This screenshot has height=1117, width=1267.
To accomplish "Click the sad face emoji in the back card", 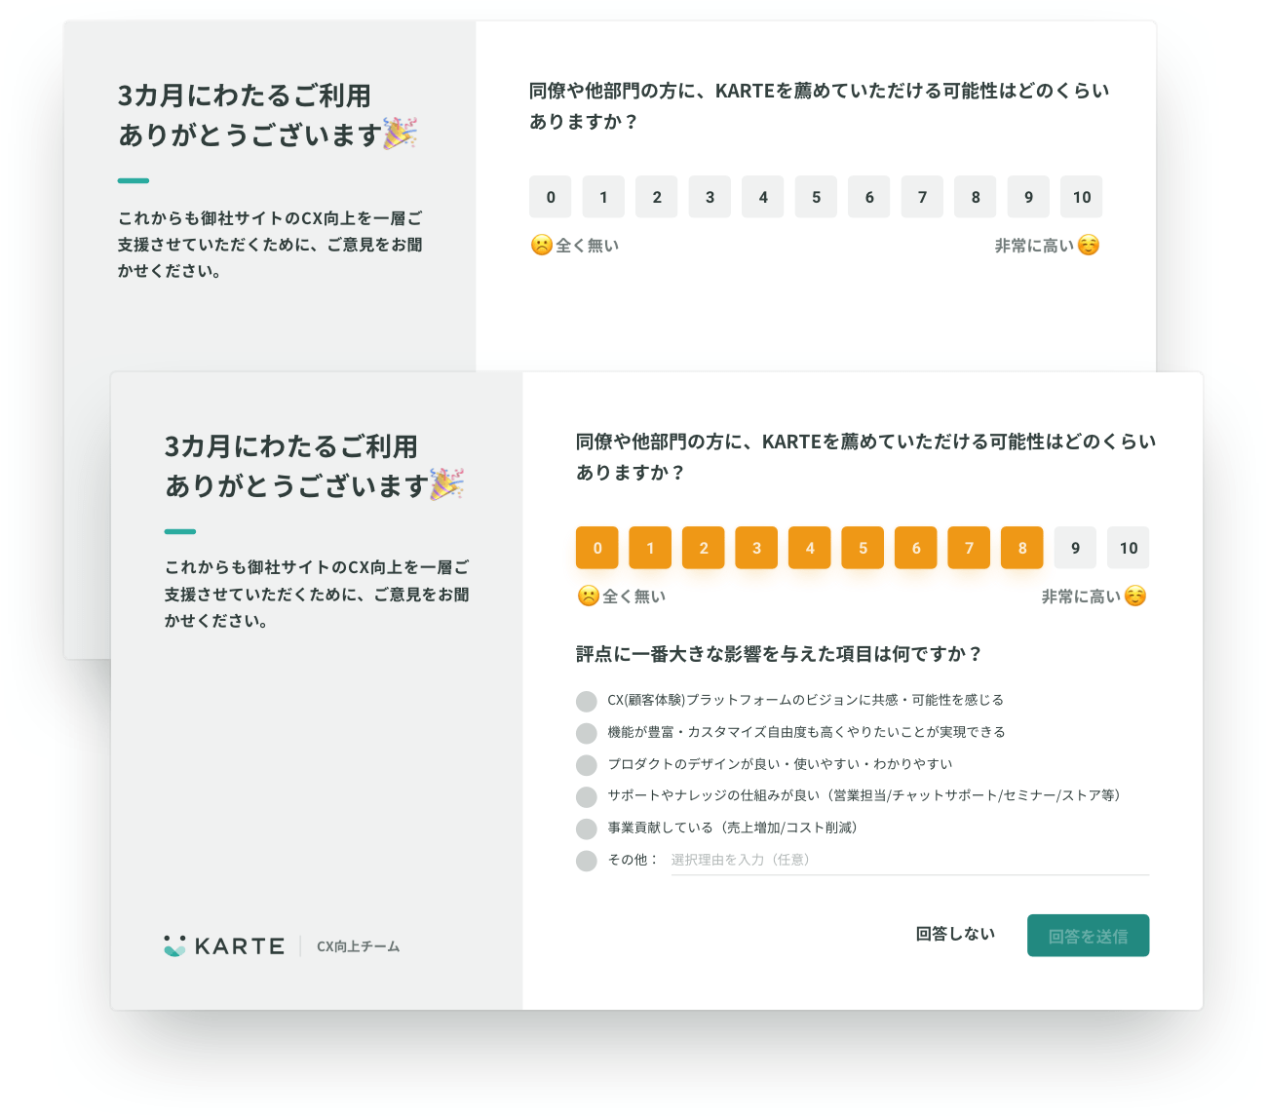I will (541, 245).
